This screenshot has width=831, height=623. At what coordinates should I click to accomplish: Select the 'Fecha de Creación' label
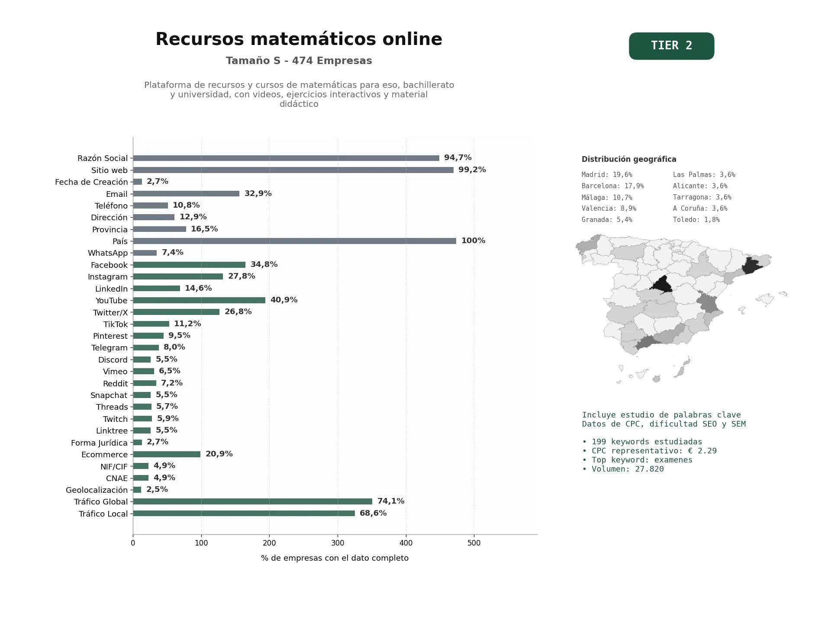coord(91,182)
